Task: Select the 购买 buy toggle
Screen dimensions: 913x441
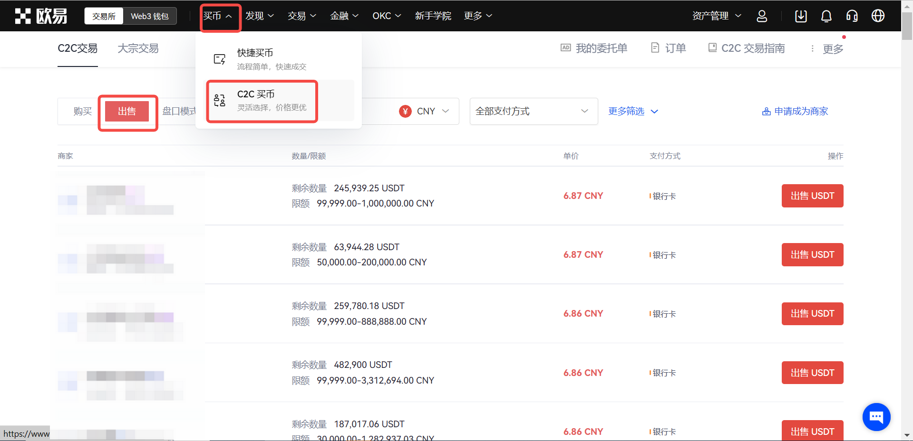Action: coord(83,111)
